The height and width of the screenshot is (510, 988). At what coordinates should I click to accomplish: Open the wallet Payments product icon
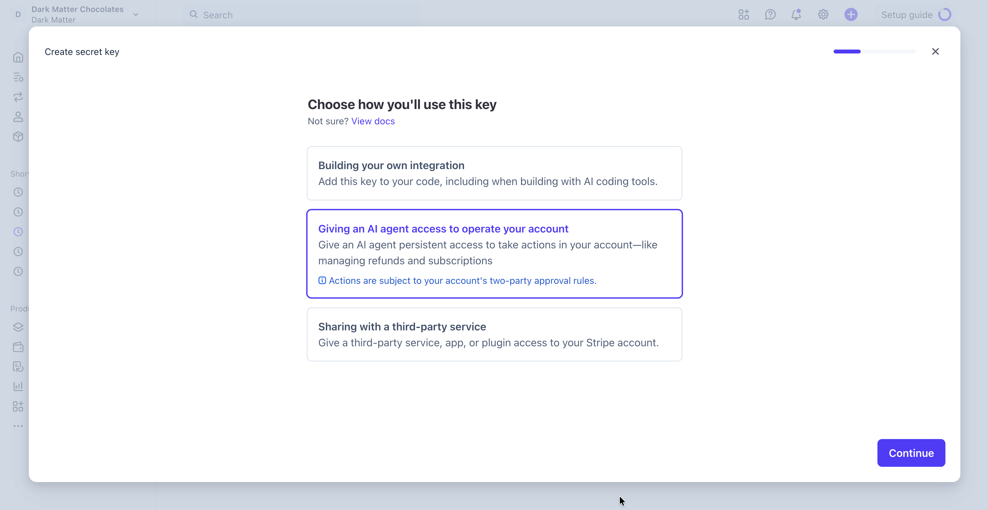coord(18,347)
